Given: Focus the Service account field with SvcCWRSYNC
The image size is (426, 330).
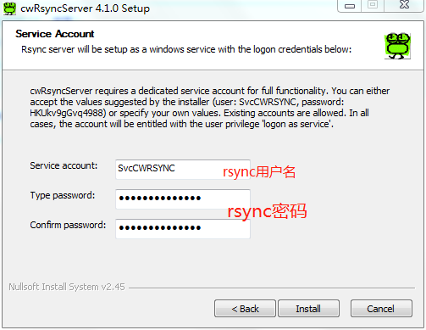Looking at the screenshot, I should pos(183,169).
